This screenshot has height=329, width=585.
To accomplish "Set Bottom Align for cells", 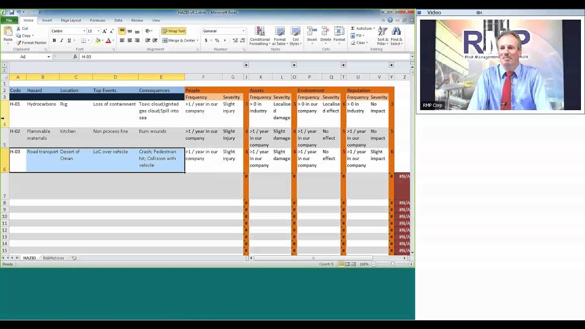I will click(x=137, y=31).
